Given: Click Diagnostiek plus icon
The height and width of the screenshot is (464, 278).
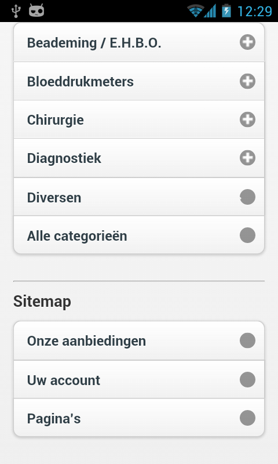Looking at the screenshot, I should [247, 158].
